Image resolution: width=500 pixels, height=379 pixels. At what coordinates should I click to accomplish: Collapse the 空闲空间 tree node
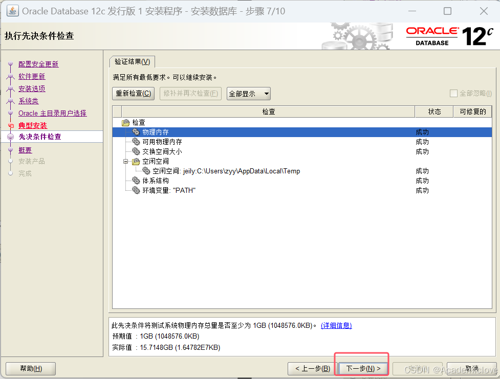click(x=125, y=161)
